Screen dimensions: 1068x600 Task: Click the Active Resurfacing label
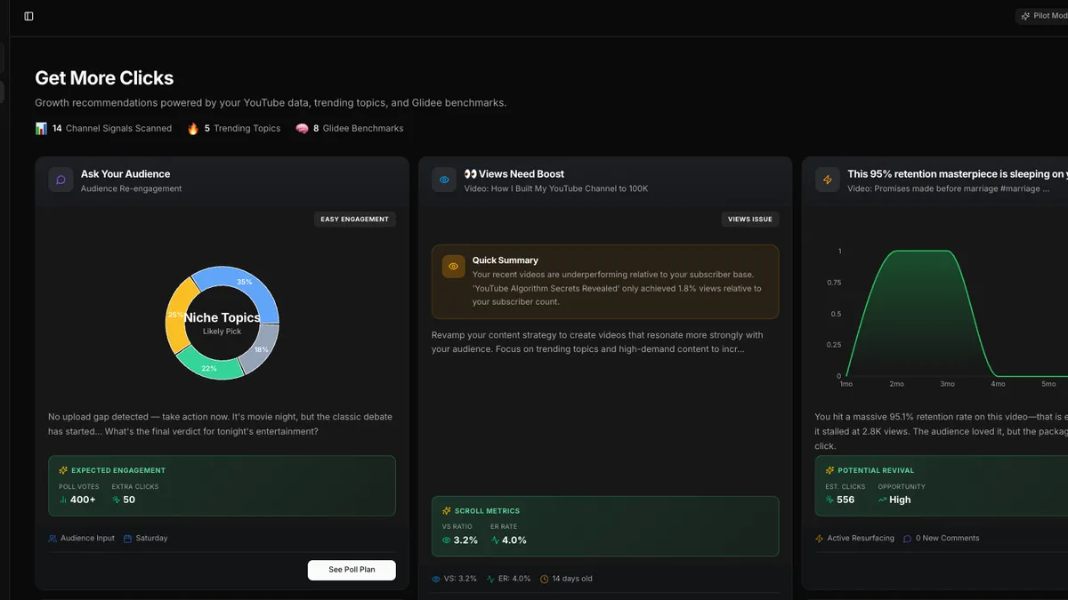854,539
